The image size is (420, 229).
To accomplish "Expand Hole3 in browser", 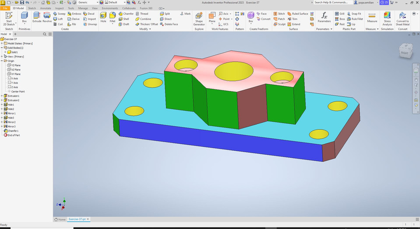I will [2, 118].
